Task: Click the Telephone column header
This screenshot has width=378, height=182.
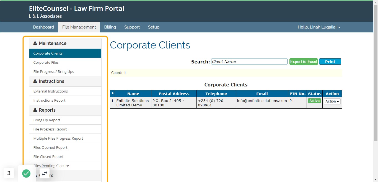Action: click(x=216, y=94)
